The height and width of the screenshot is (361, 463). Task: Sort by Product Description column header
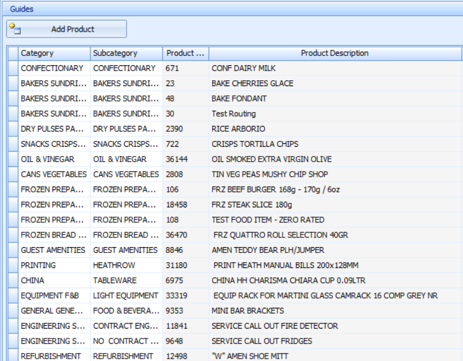(x=335, y=53)
